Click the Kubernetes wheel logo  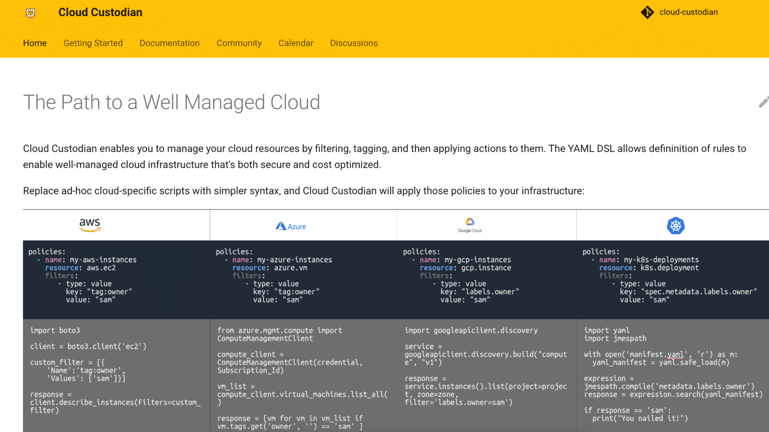(x=676, y=226)
